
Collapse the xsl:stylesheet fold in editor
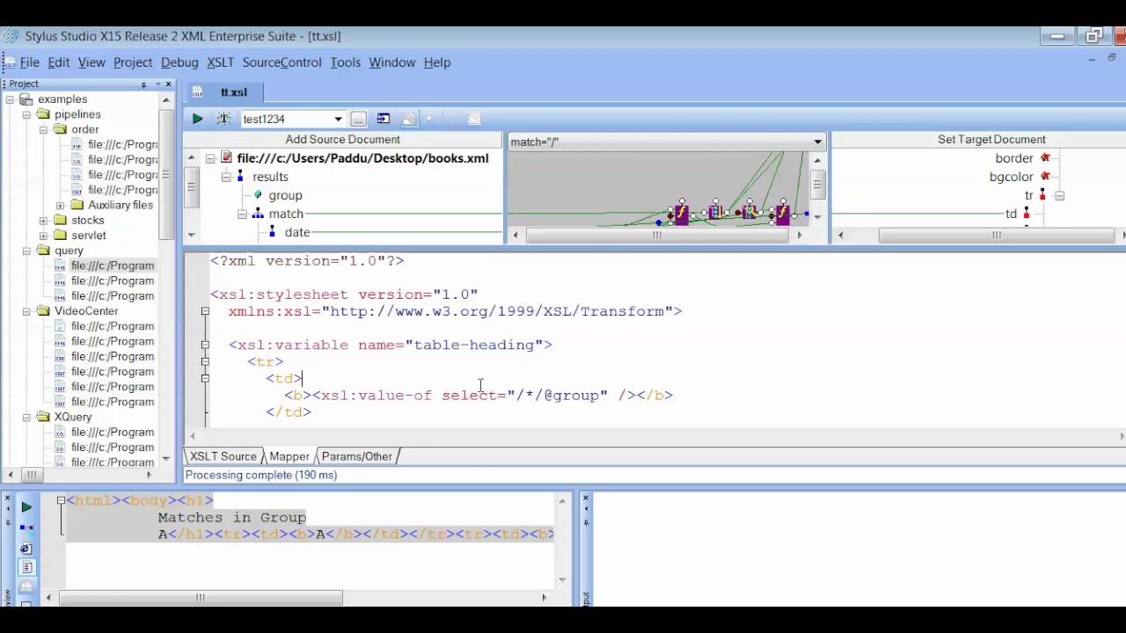pos(205,311)
